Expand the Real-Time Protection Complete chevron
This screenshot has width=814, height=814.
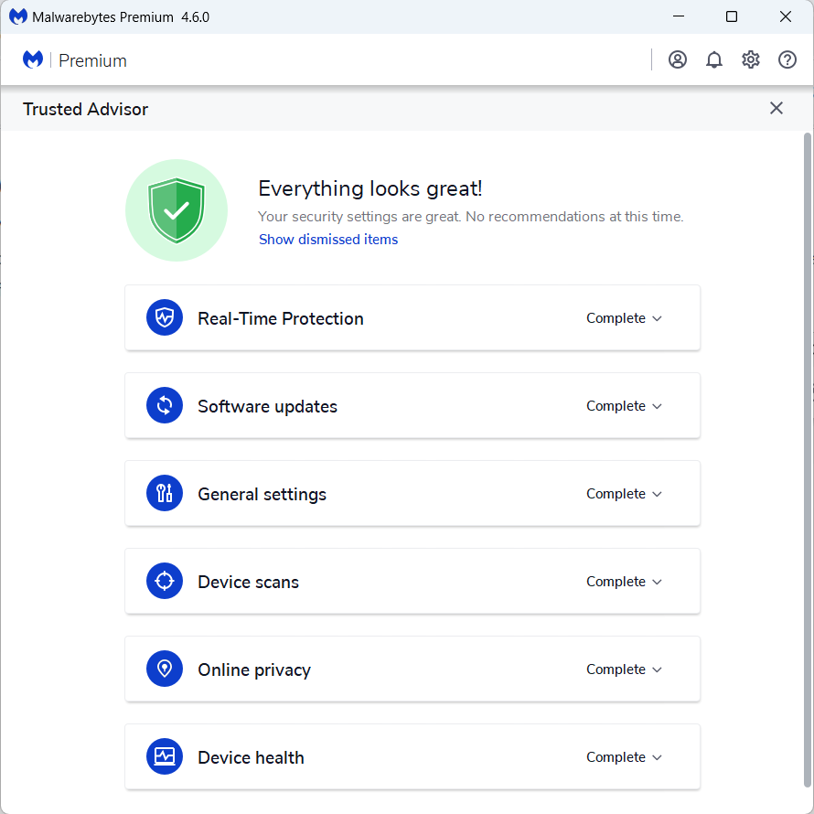pyautogui.click(x=657, y=318)
